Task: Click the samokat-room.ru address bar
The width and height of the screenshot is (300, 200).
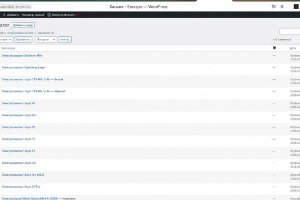Action: 15,7
